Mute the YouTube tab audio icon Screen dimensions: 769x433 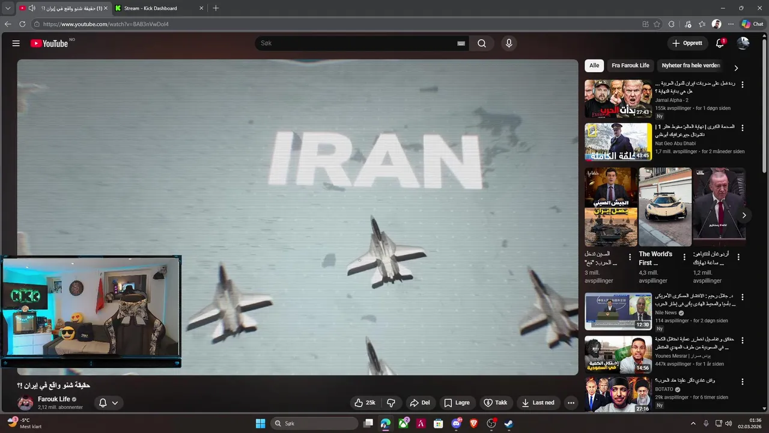coord(32,8)
